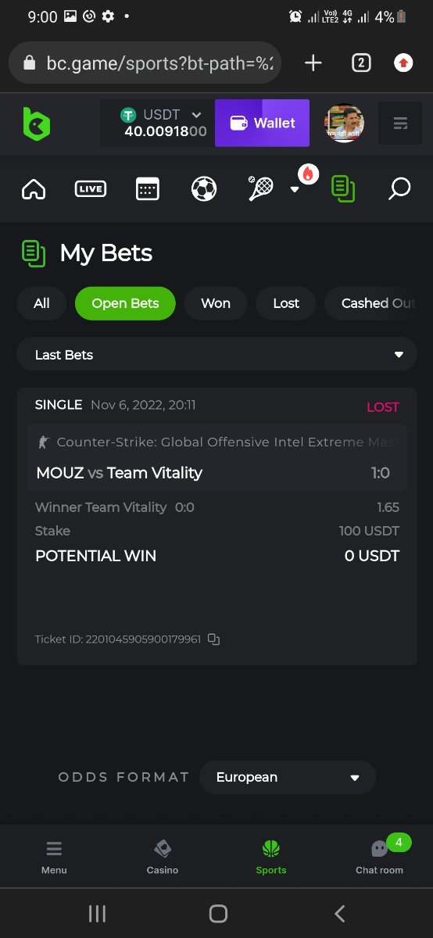433x938 pixels.
Task: Copy ticket ID with copy icon
Action: point(213,639)
